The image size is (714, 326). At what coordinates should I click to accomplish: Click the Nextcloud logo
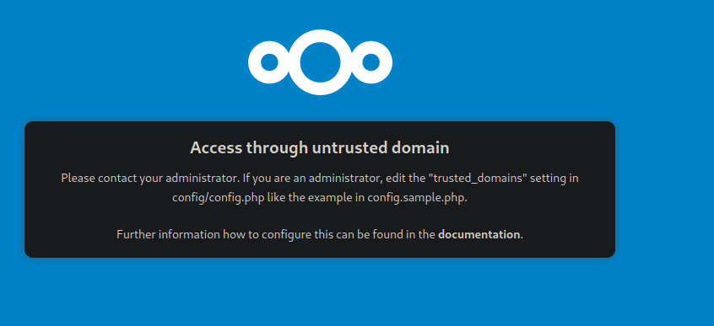coord(320,62)
